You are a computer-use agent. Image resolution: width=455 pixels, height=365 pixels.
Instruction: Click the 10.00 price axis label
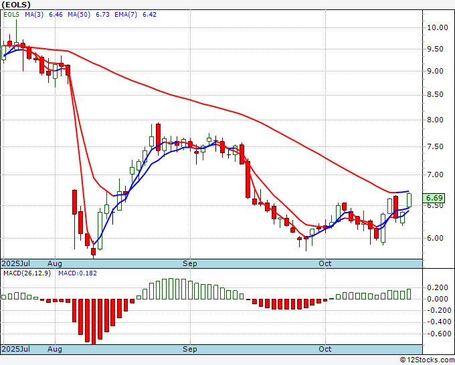coord(438,28)
